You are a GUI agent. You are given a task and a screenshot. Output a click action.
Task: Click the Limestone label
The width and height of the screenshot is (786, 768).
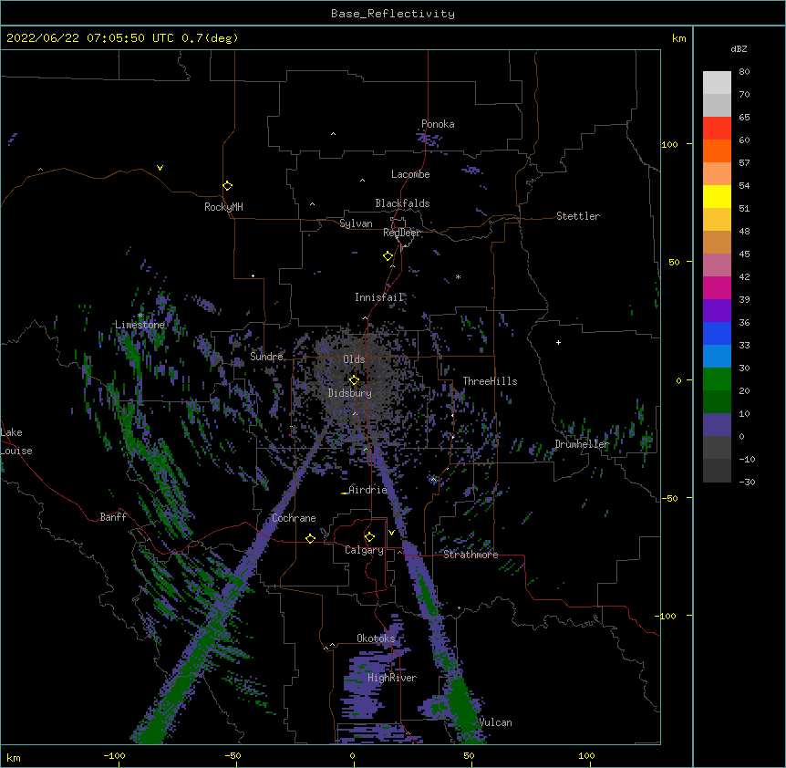click(140, 325)
